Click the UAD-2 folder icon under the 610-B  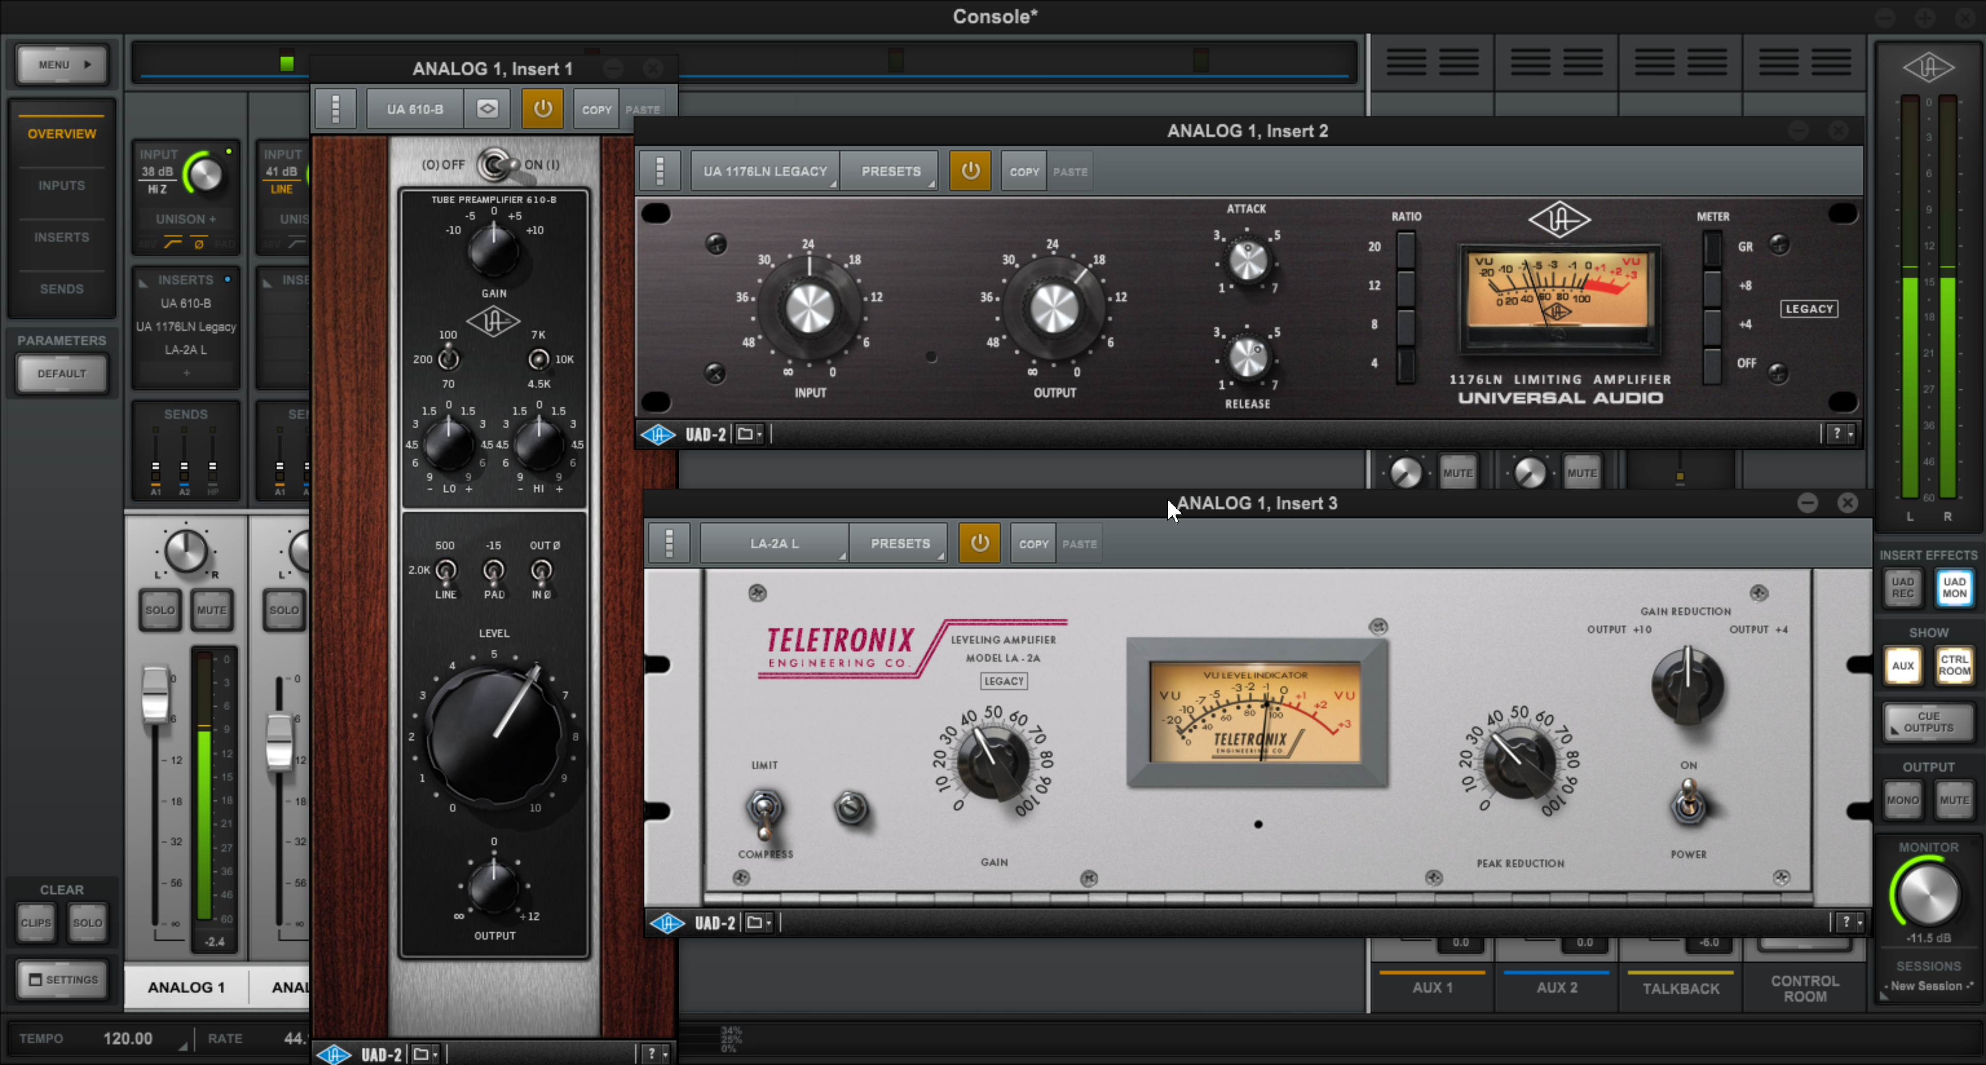coord(424,1054)
